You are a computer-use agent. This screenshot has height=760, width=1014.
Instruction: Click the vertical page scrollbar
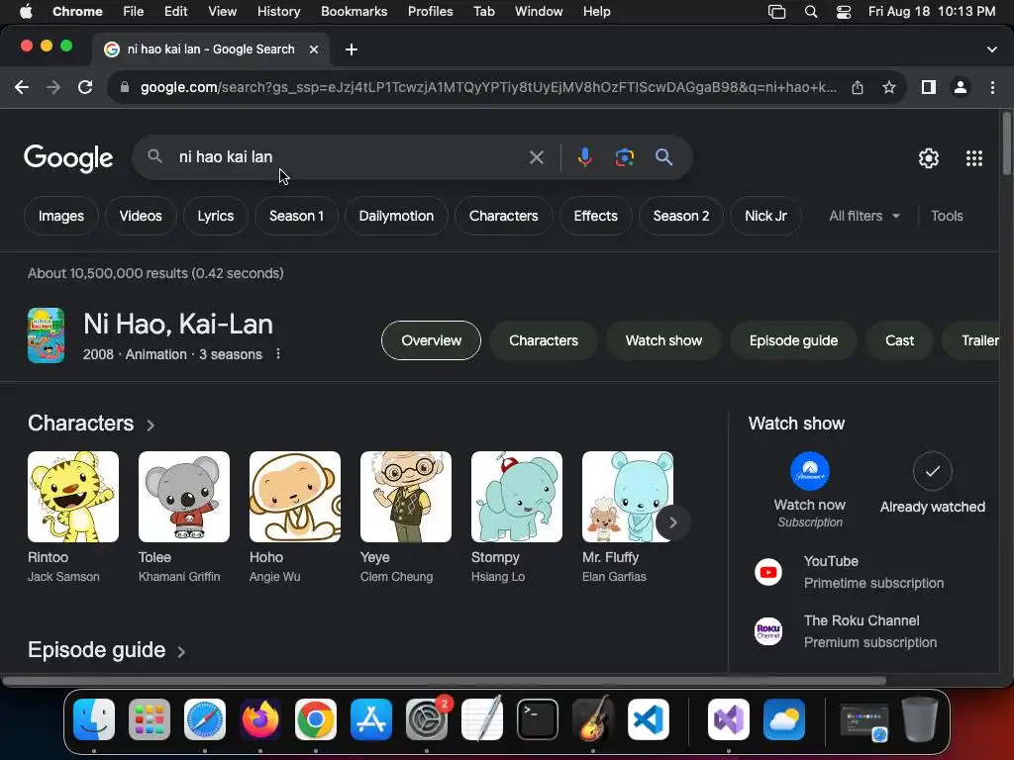[x=1006, y=143]
